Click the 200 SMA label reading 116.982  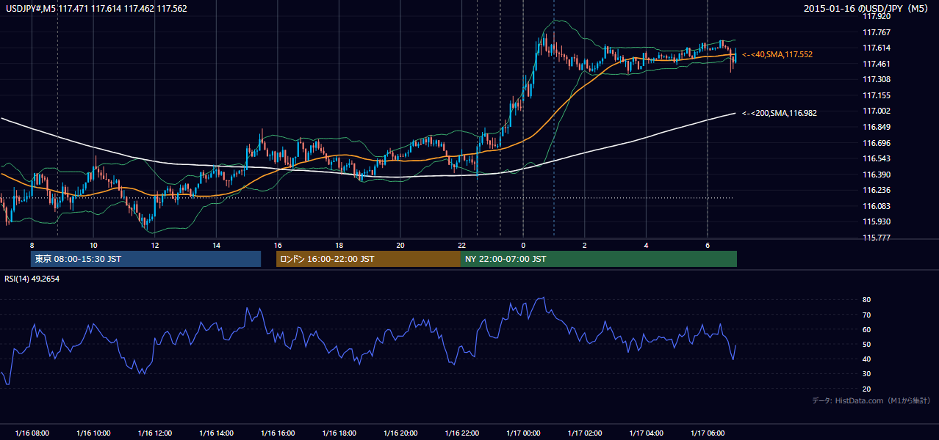point(780,113)
